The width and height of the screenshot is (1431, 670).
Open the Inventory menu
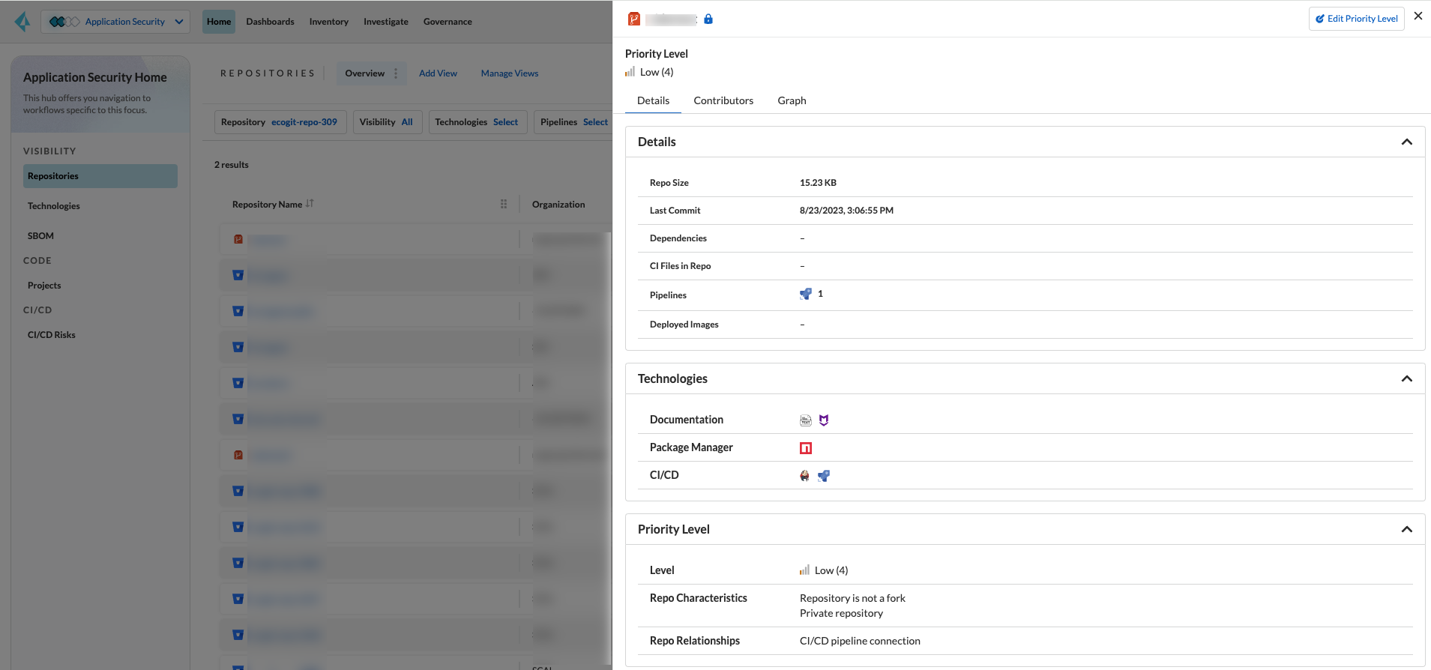pos(329,22)
